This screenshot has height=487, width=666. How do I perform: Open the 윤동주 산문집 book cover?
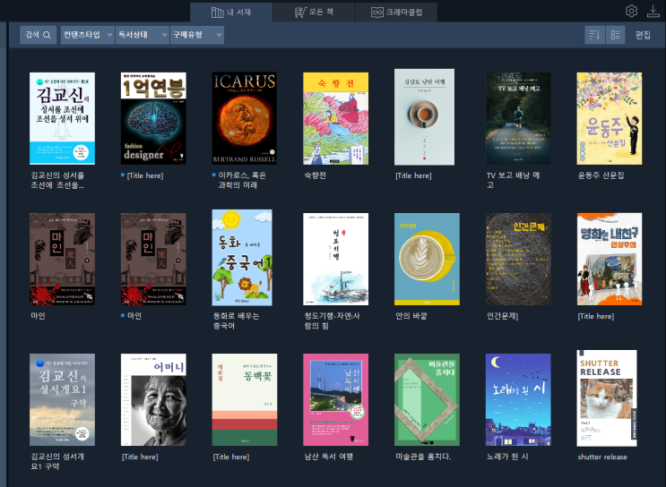pyautogui.click(x=610, y=118)
